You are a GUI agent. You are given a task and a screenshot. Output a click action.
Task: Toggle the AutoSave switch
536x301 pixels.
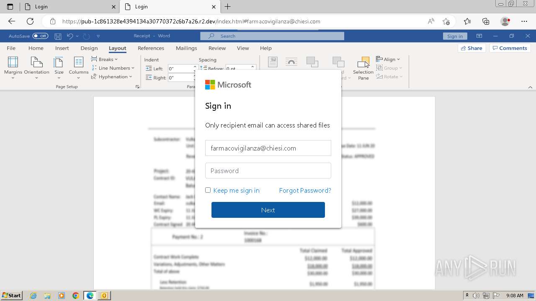40,36
